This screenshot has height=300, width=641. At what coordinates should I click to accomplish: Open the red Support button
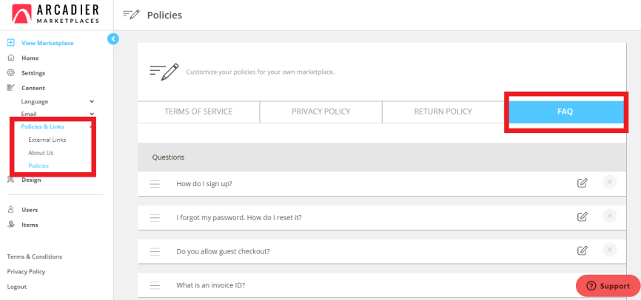[x=608, y=286]
